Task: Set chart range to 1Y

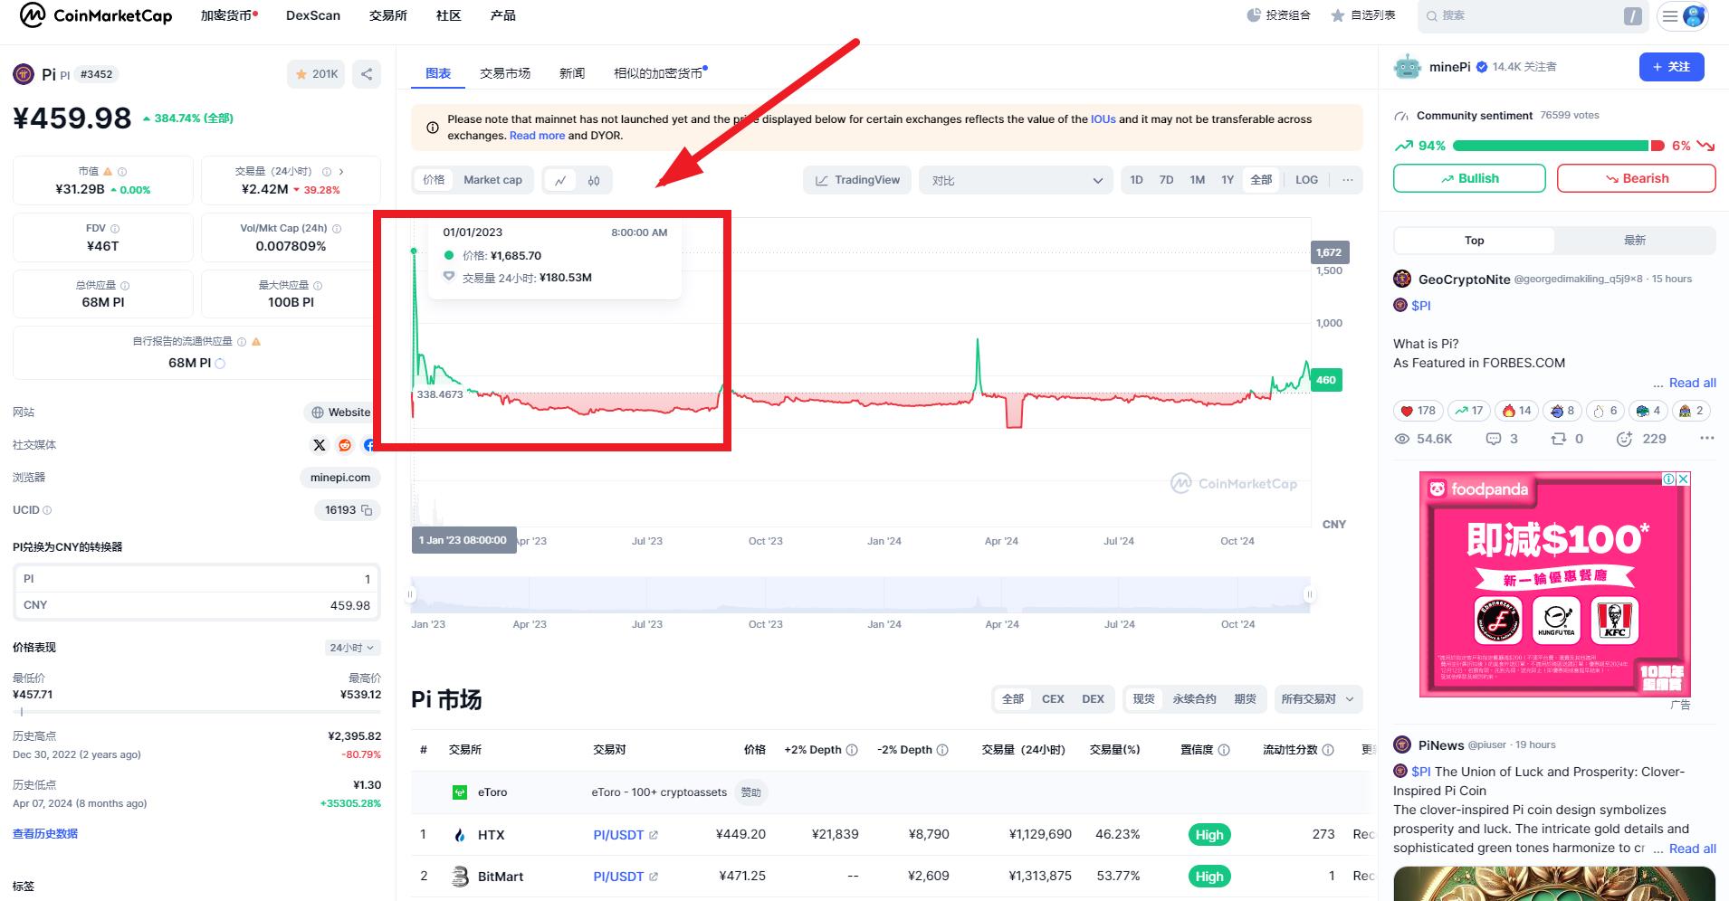Action: [1227, 180]
